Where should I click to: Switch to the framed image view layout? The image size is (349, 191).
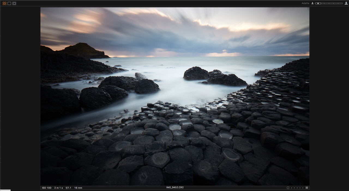14,3
